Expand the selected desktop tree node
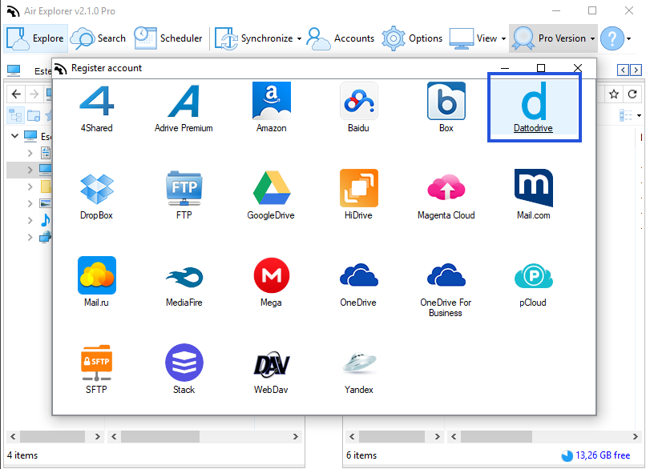 [x=30, y=170]
